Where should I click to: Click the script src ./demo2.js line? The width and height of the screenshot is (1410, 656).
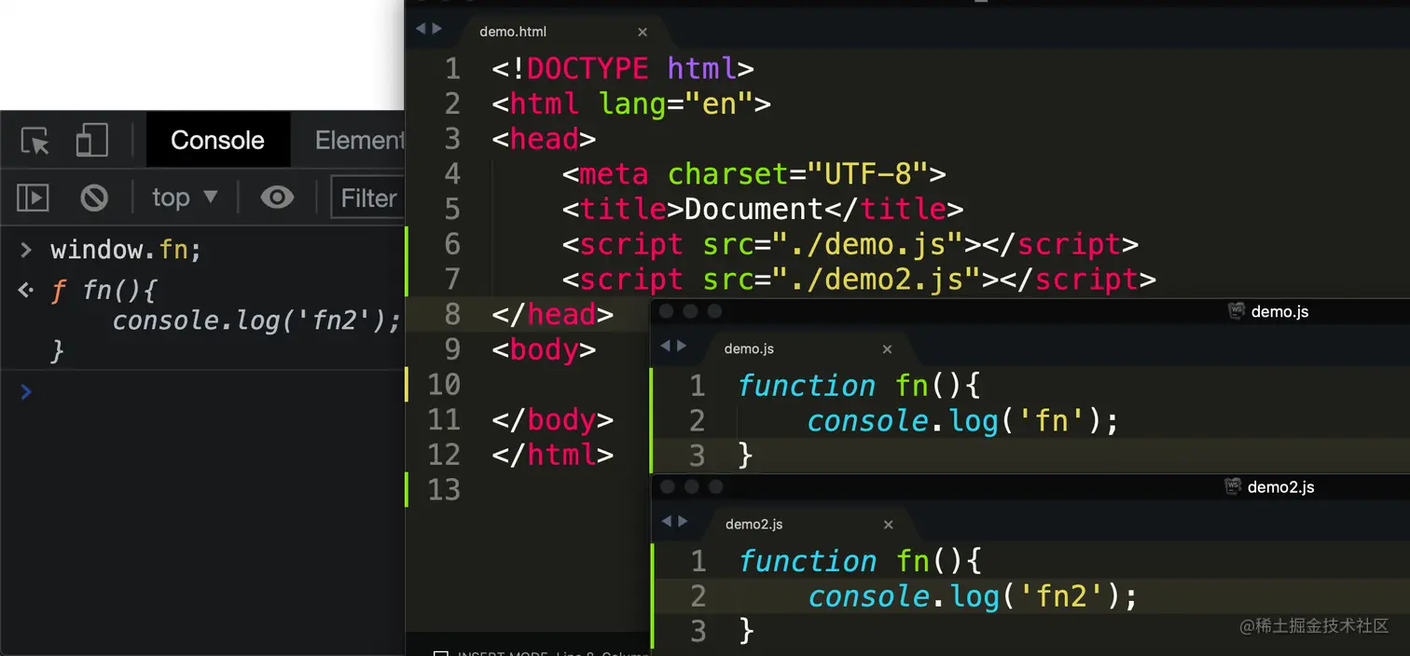click(x=858, y=280)
